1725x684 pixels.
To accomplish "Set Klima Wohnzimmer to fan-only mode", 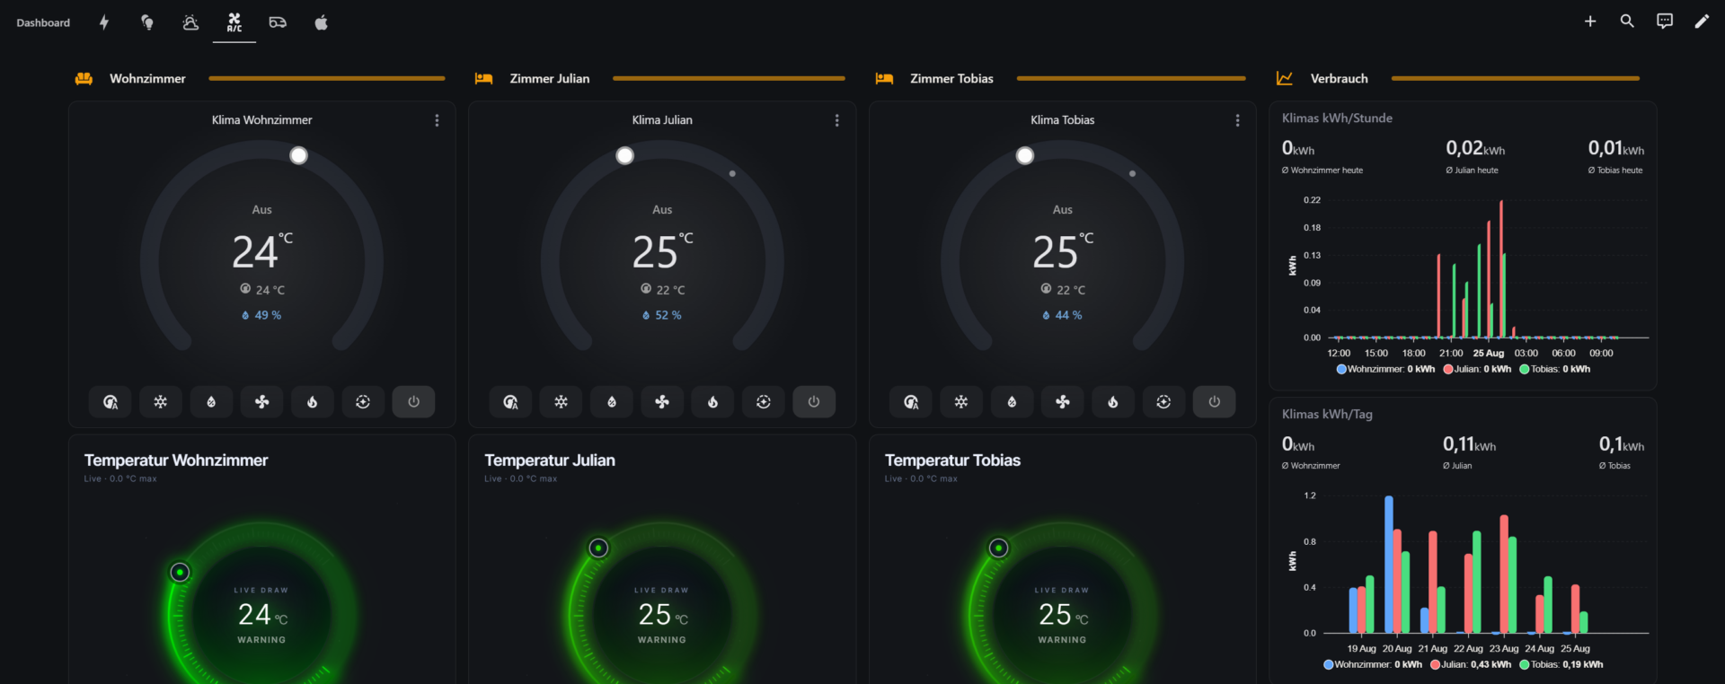I will pyautogui.click(x=261, y=402).
